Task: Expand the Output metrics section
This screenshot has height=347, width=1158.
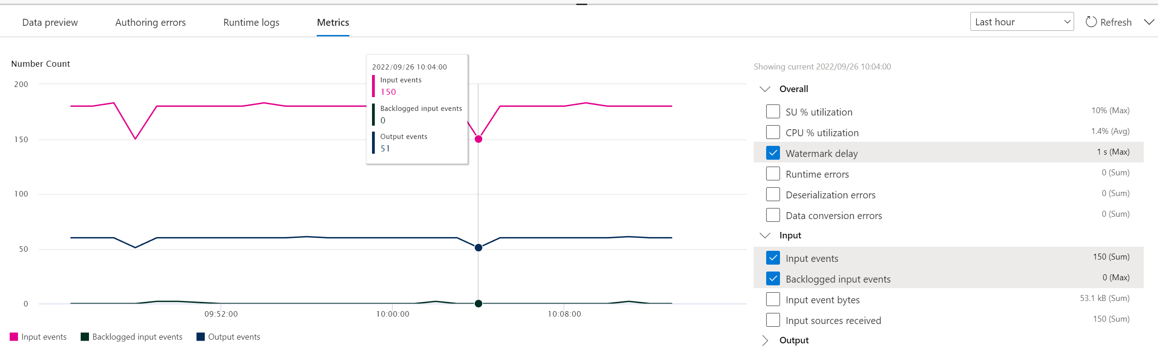Action: click(x=765, y=340)
